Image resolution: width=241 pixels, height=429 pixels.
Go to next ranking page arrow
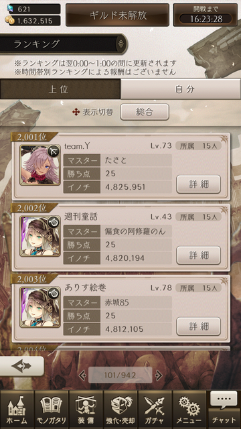159,375
